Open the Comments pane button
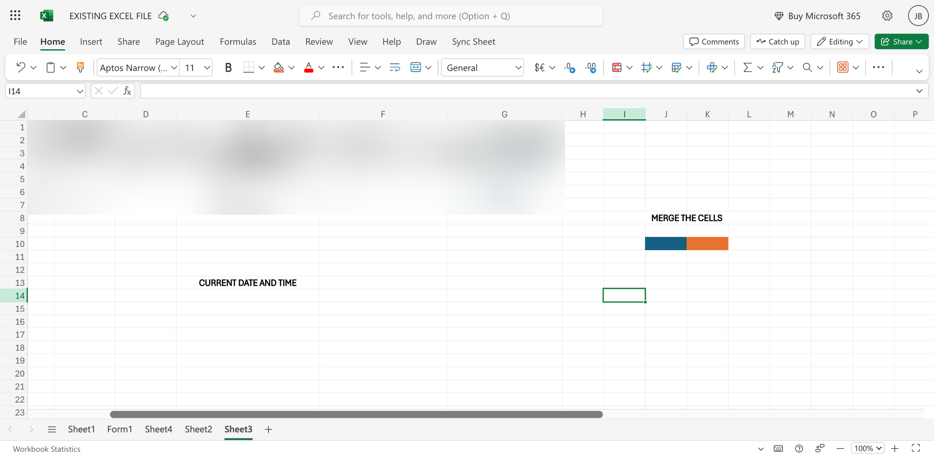 (714, 42)
